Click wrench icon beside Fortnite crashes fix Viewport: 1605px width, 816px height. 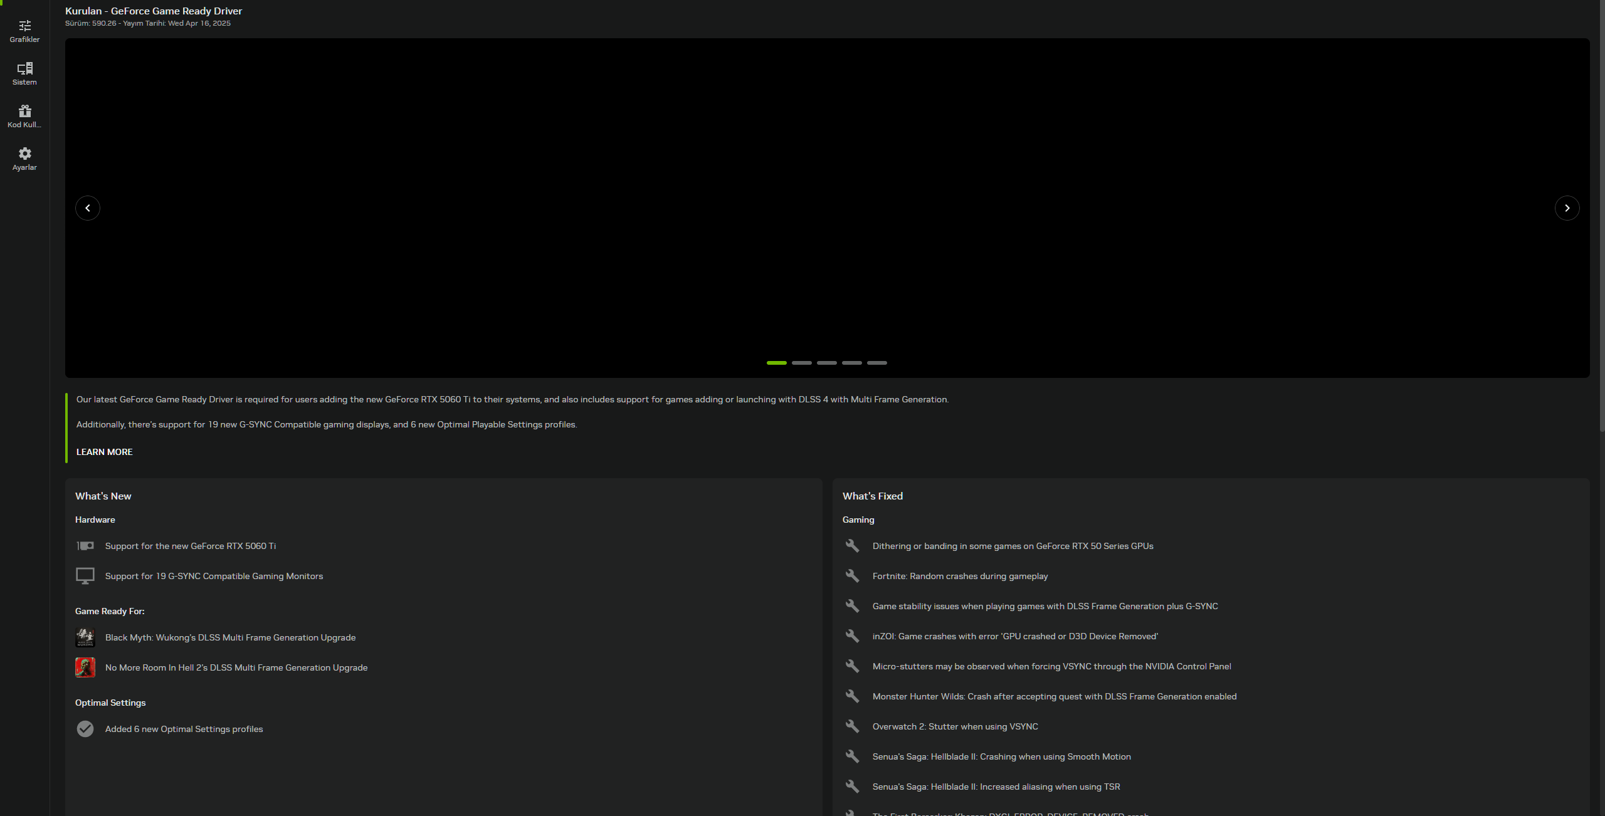(x=852, y=576)
